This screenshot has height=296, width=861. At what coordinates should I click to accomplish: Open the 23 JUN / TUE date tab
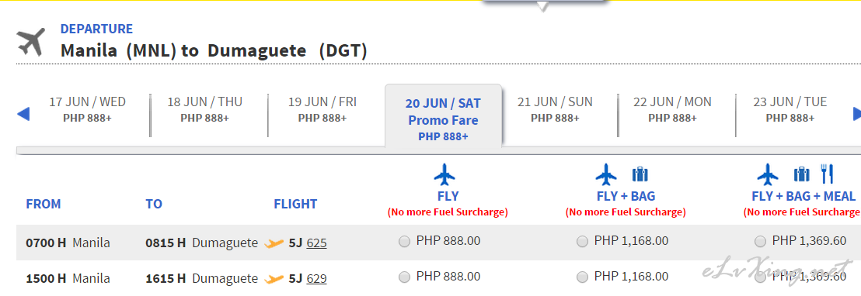point(790,109)
